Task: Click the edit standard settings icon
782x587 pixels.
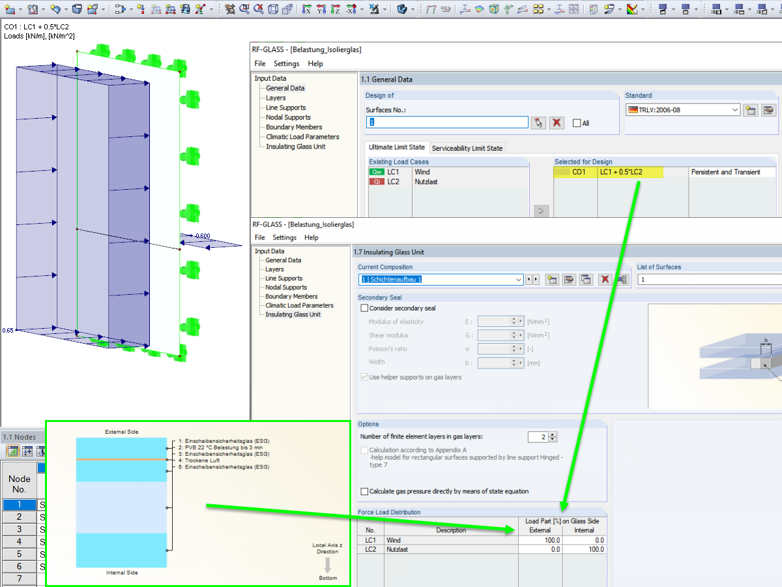Action: (769, 110)
